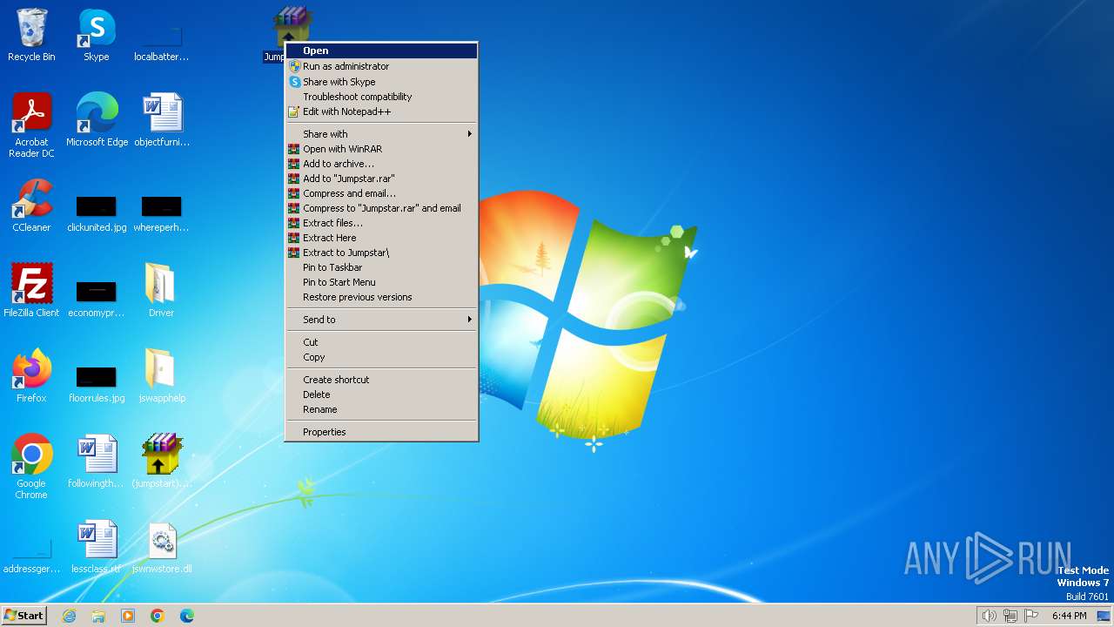Open the Recycle Bin desktop icon
Screen dimensions: 1114x627
pyautogui.click(x=31, y=35)
